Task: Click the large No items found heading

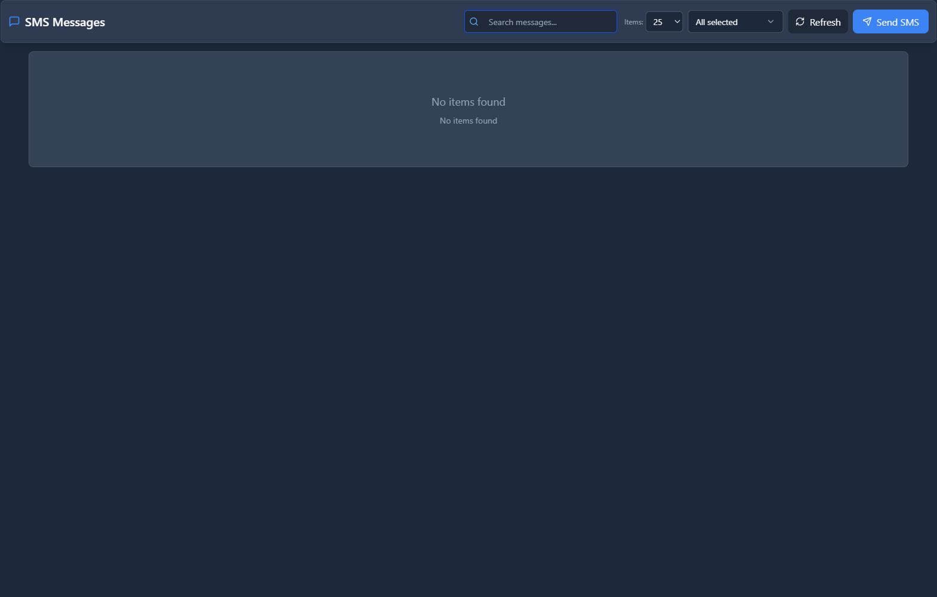Action: [468, 102]
